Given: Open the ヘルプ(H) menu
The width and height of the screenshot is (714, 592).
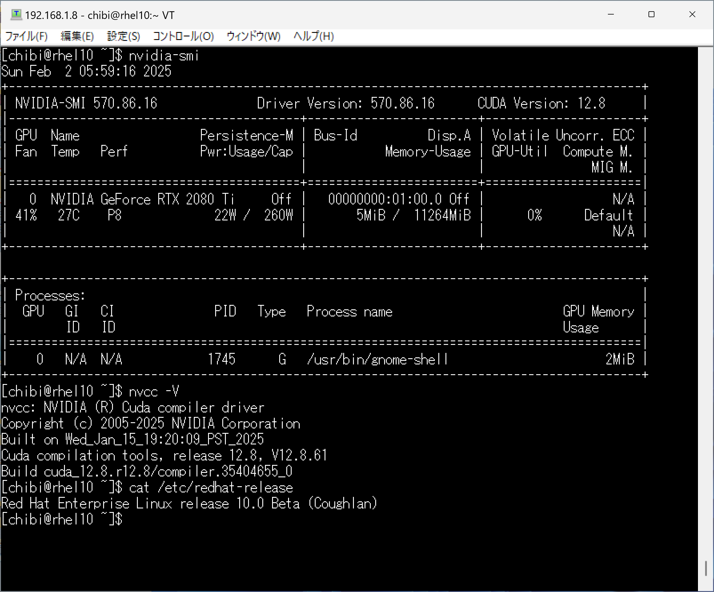Looking at the screenshot, I should (314, 36).
